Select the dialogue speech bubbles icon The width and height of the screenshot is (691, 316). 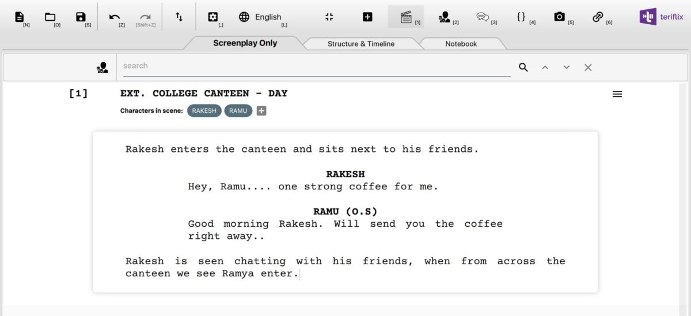click(483, 17)
